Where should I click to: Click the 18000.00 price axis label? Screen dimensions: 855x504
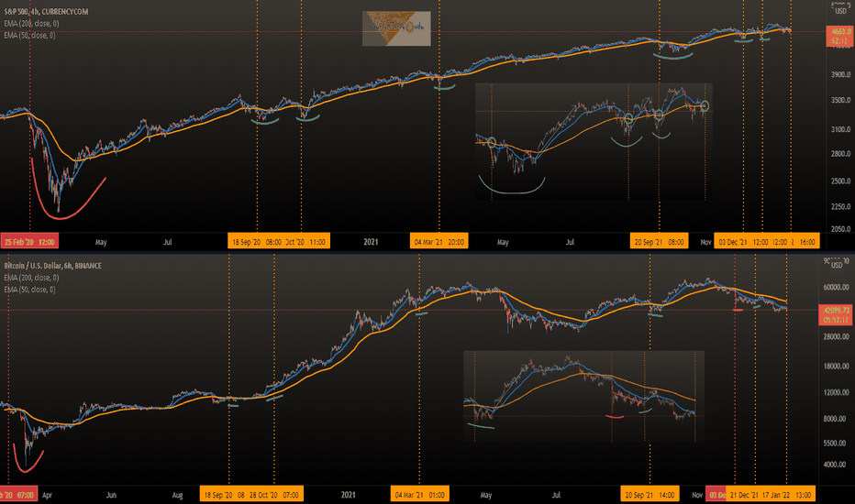coord(837,367)
